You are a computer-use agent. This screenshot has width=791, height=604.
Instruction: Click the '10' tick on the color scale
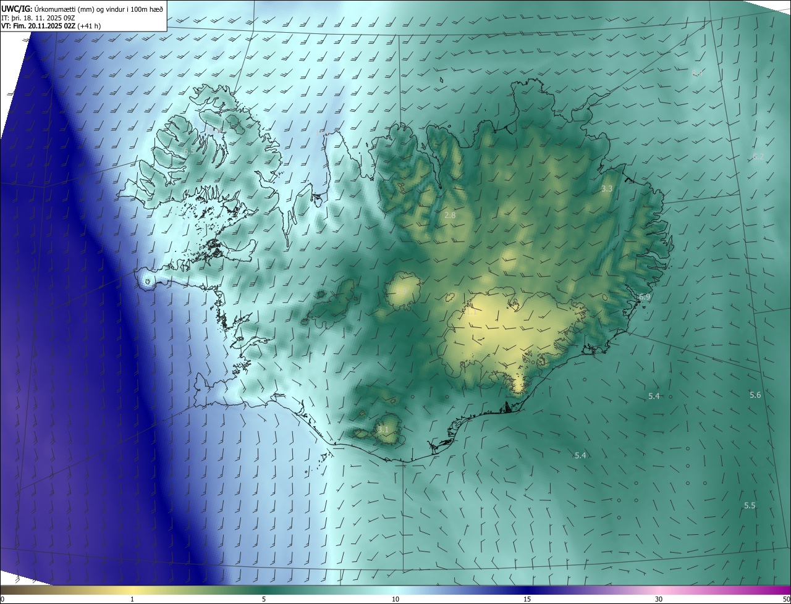(x=395, y=600)
